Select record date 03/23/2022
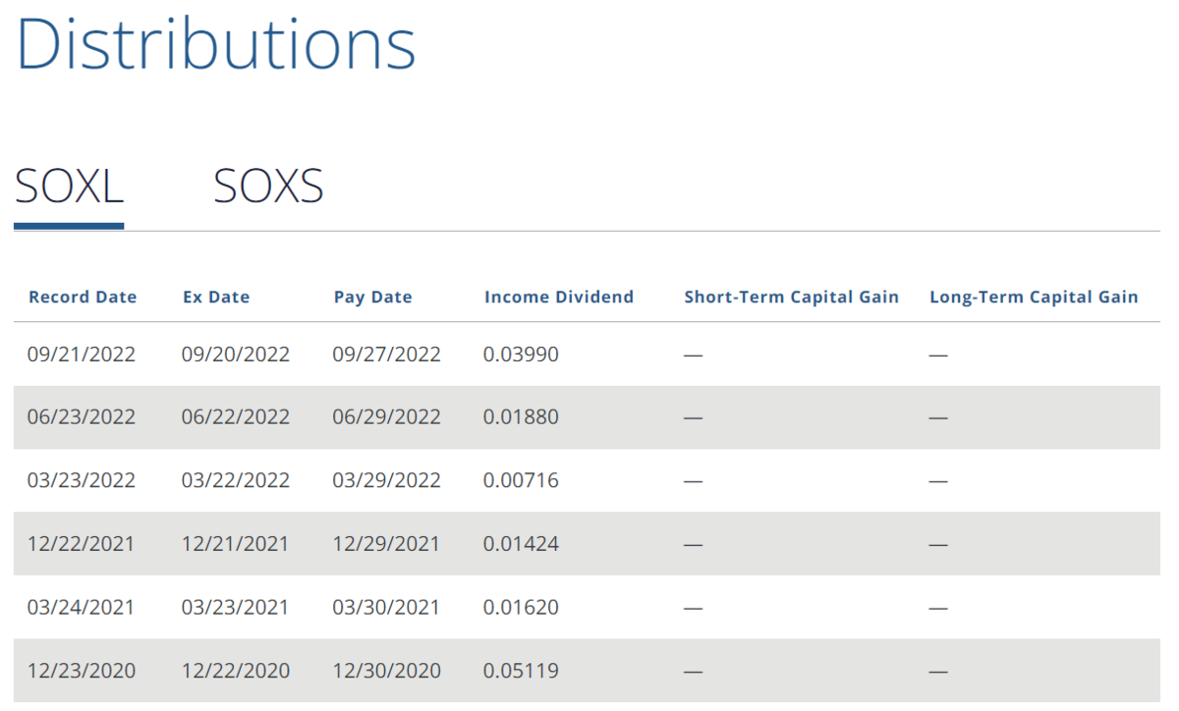 [x=82, y=481]
